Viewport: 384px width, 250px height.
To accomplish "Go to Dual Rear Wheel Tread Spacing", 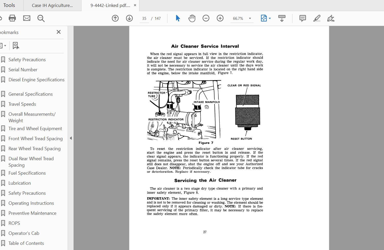I will [31, 162].
